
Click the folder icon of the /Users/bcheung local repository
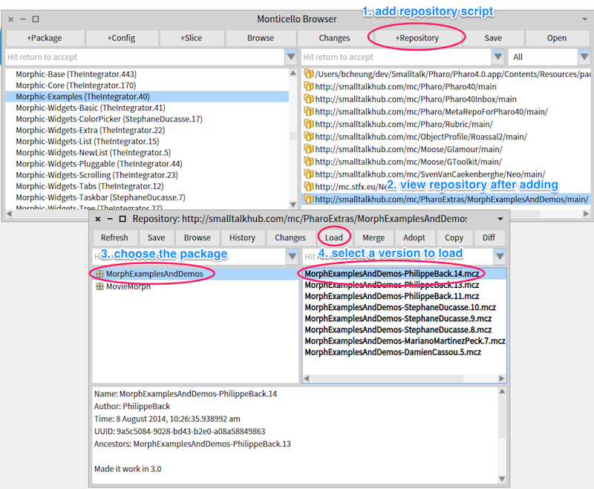(x=309, y=73)
